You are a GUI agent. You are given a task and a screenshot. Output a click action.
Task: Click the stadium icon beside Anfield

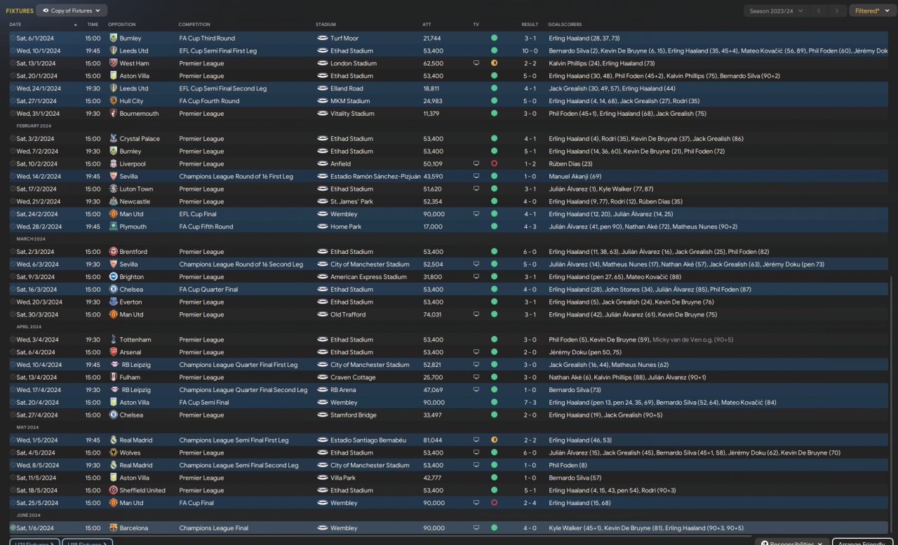click(x=323, y=164)
